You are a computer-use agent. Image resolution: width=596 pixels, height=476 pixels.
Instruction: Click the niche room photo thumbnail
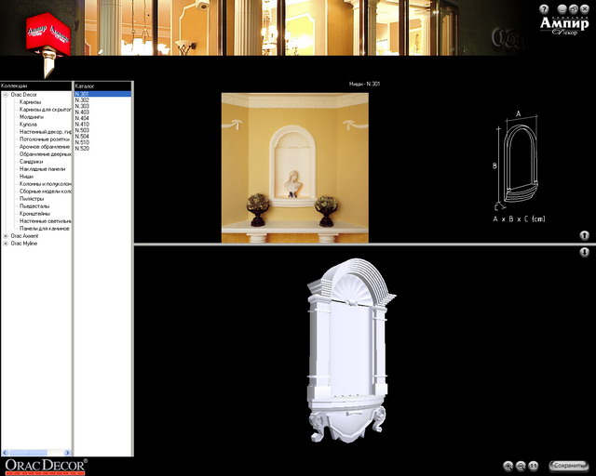[293, 167]
